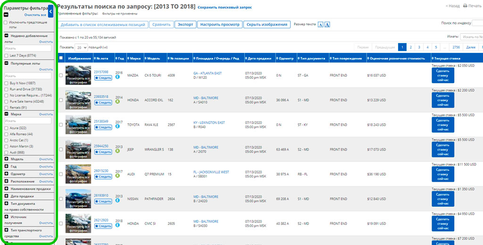The image size is (483, 245).
Task: Click the Скрыть изображения button
Action: pos(267,25)
